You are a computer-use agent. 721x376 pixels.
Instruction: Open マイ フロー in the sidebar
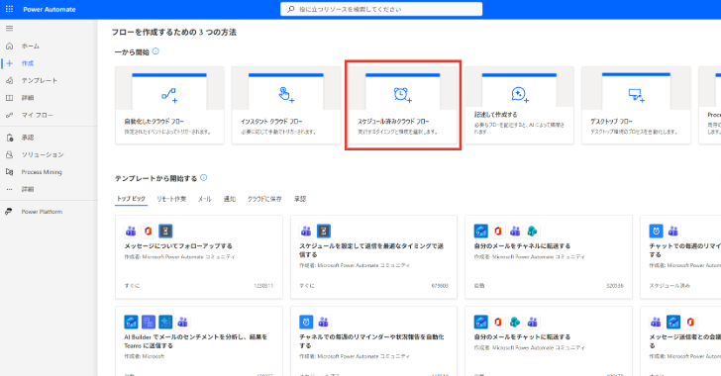point(38,116)
